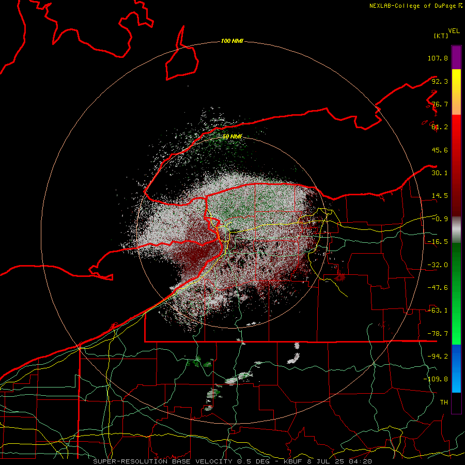Click the 100 NMI range ring label
465x465 pixels.
232,41
